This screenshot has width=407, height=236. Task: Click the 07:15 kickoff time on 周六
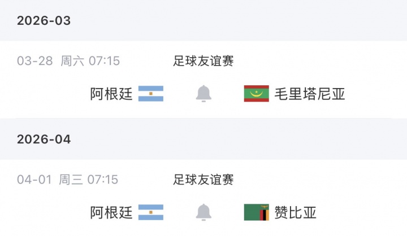[x=104, y=61]
